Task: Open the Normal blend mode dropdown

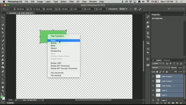Action: (161, 68)
